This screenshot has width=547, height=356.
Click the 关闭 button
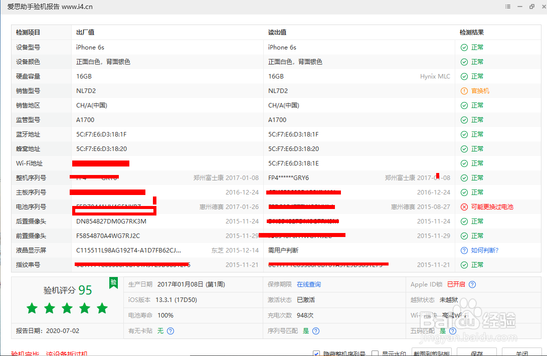(x=521, y=352)
